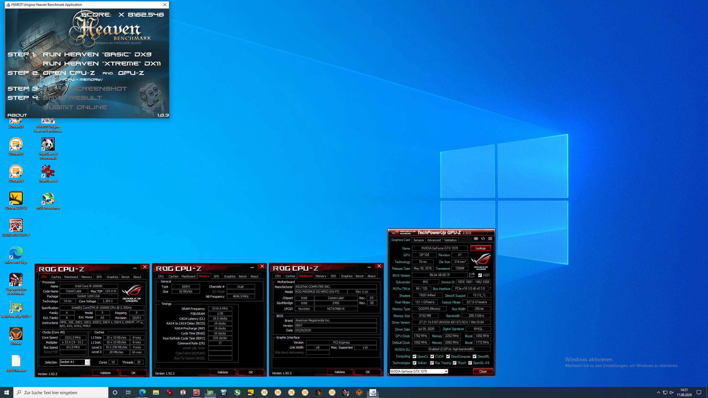
Task: Click the Task View taskbar button
Action: point(128,392)
